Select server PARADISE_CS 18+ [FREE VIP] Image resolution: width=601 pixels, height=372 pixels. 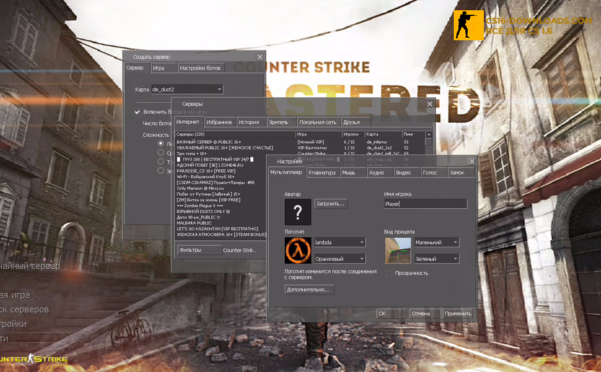(x=206, y=171)
